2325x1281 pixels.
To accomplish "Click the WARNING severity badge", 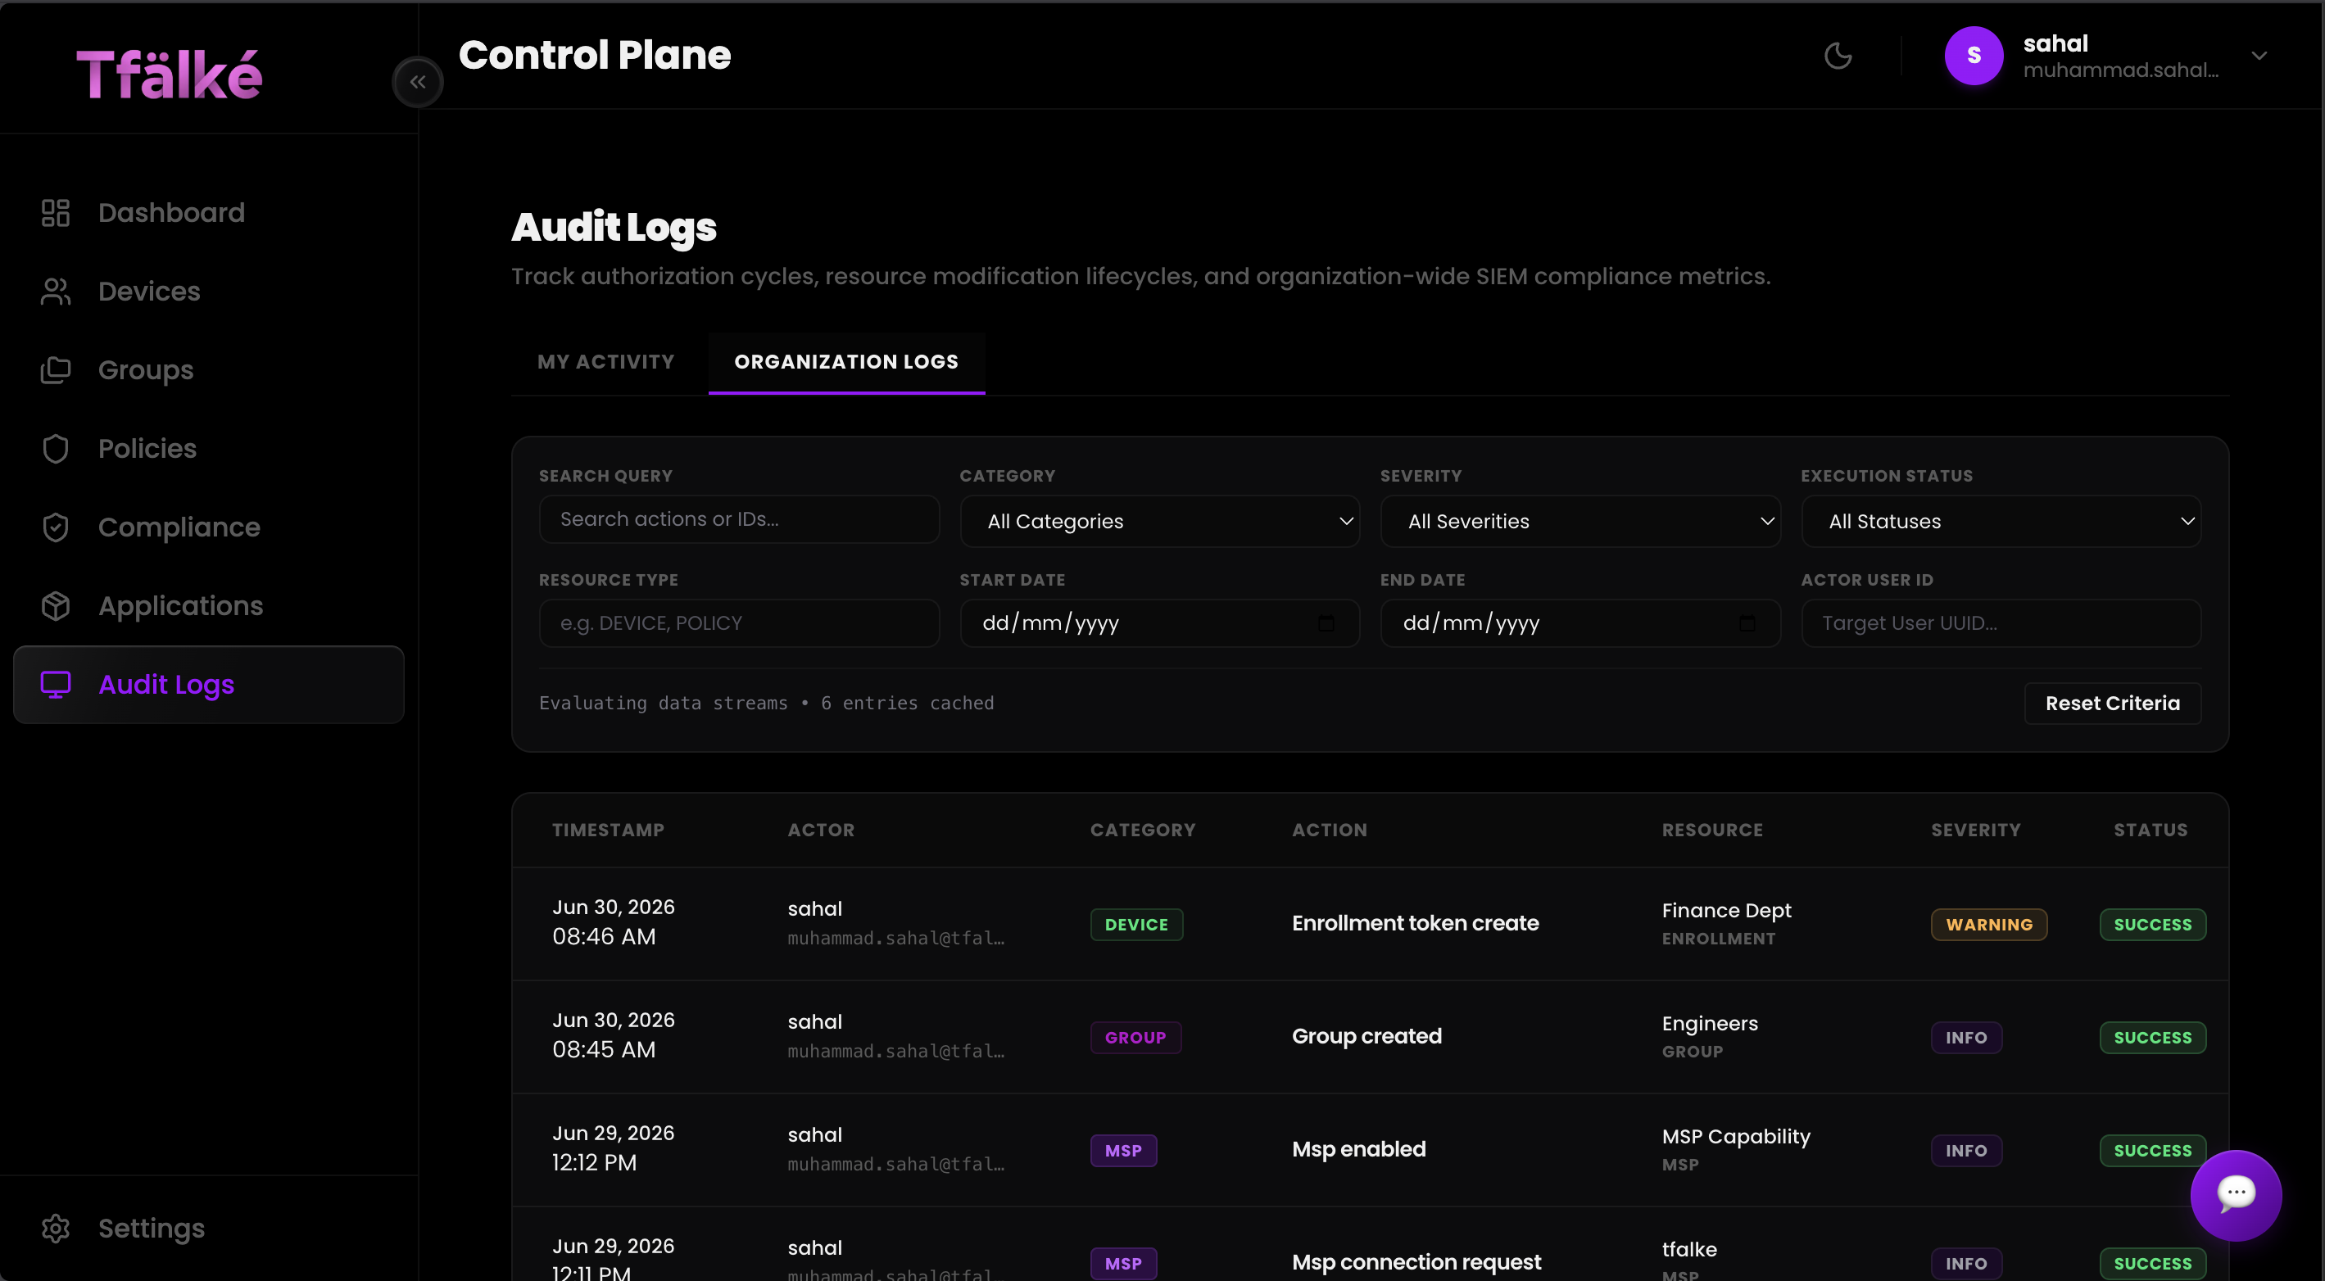I will (1989, 925).
